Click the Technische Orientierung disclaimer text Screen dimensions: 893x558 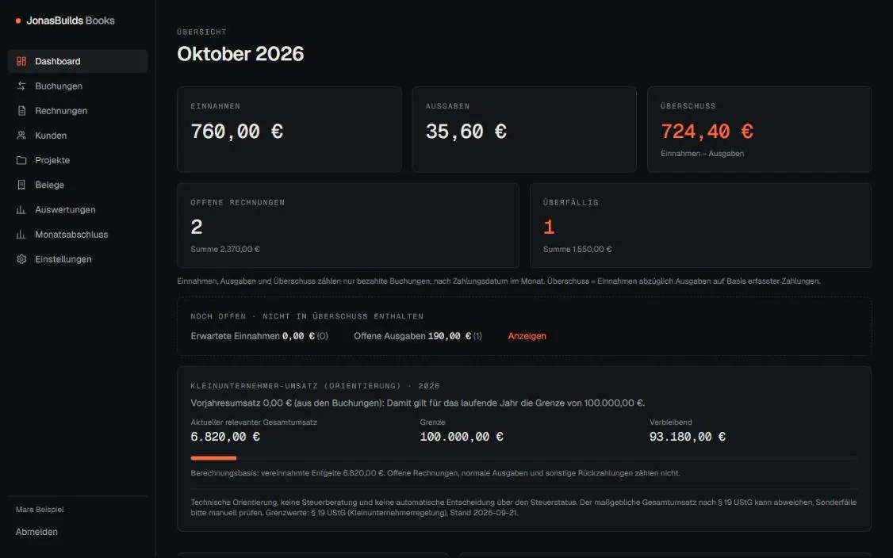coord(523,507)
